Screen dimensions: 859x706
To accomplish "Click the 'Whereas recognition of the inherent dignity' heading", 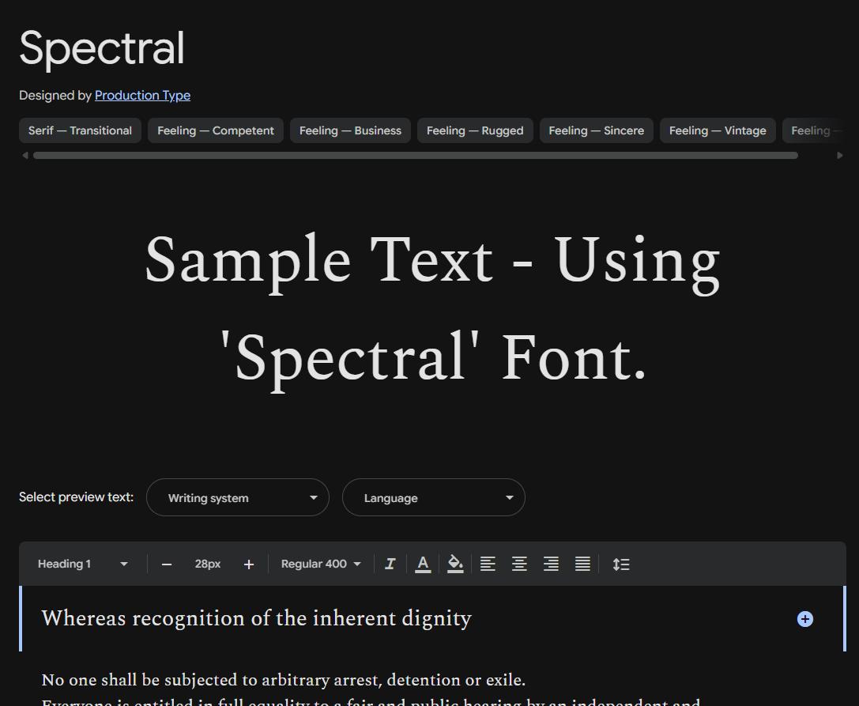I will coord(256,618).
